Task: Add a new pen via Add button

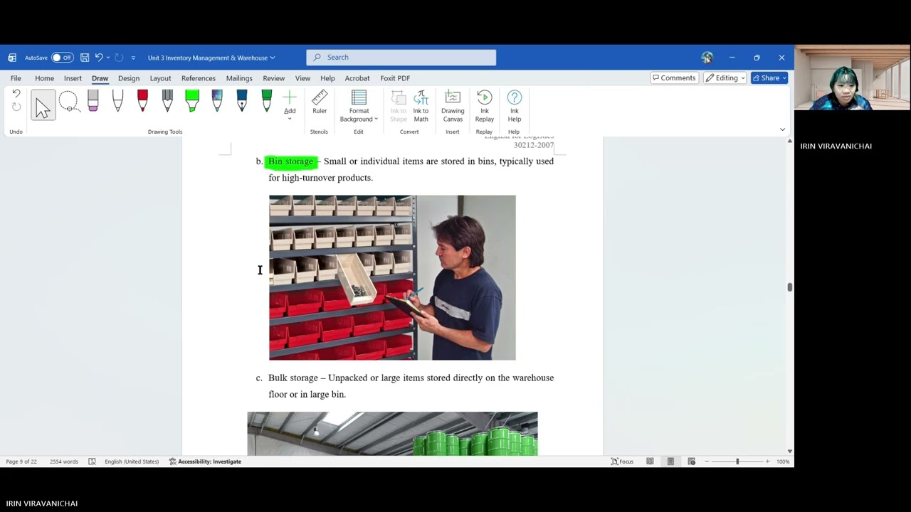Action: click(x=290, y=105)
